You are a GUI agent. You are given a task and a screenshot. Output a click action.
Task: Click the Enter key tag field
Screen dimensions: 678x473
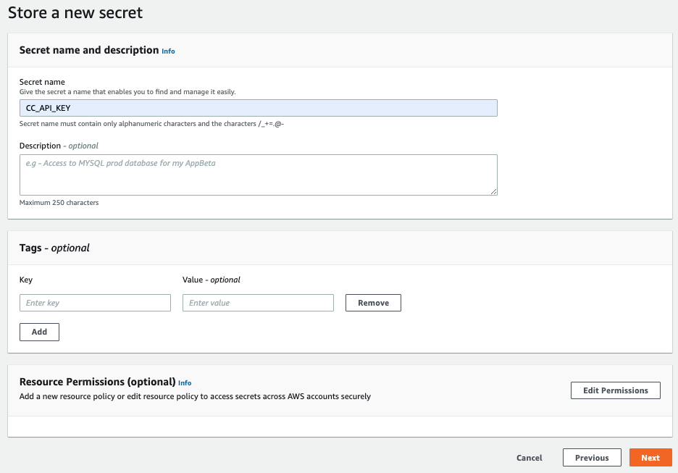tap(95, 303)
